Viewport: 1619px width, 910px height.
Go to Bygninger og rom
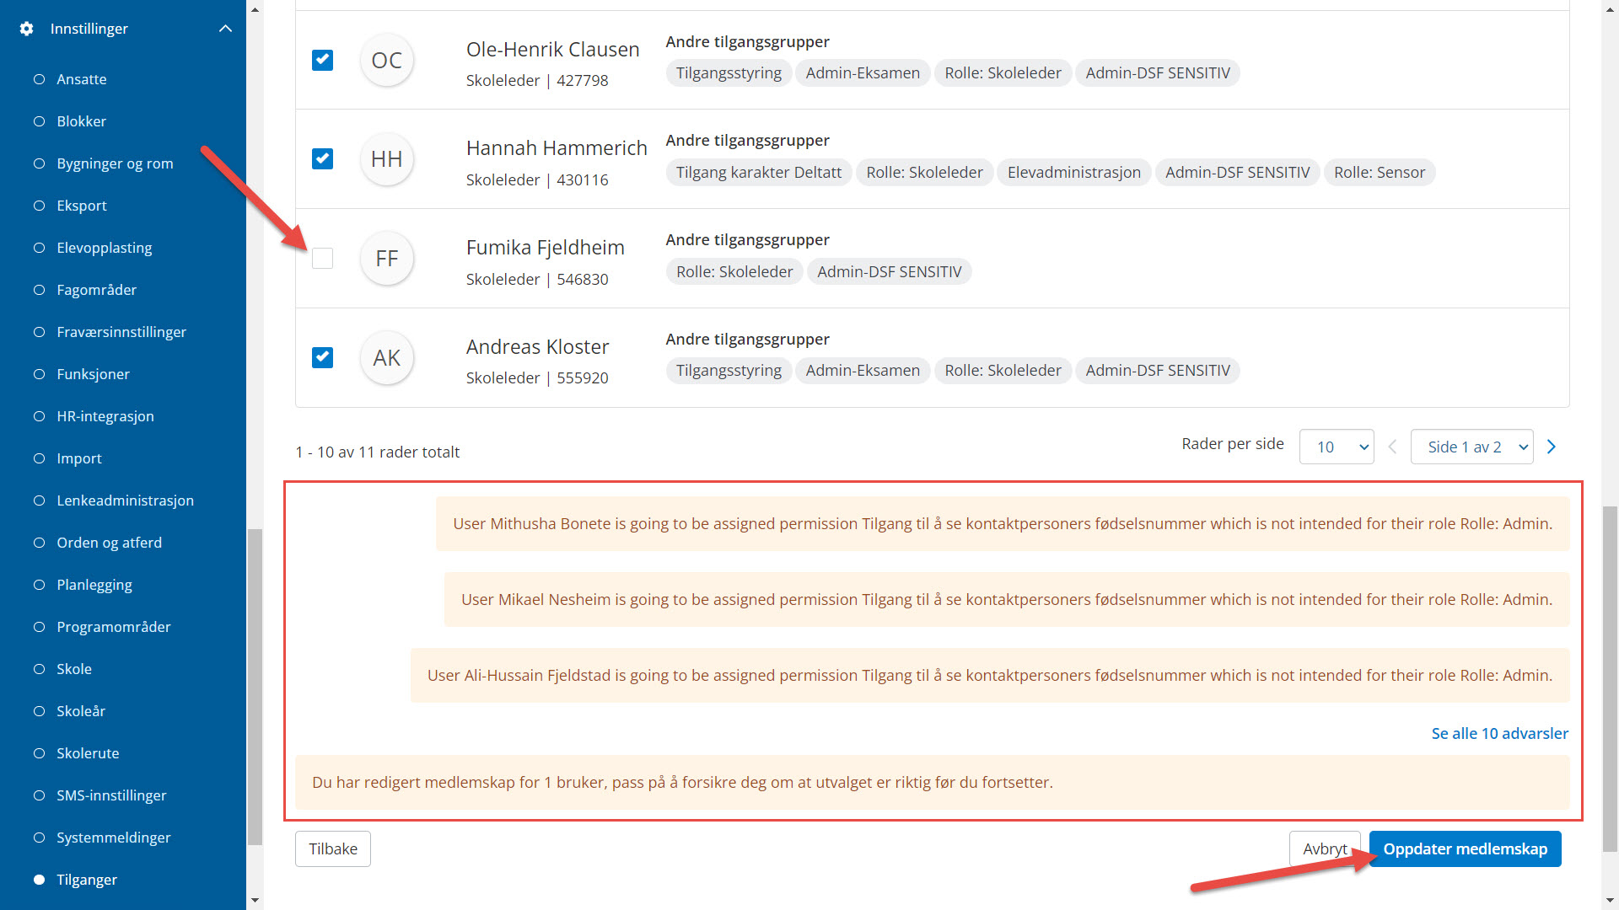click(115, 163)
